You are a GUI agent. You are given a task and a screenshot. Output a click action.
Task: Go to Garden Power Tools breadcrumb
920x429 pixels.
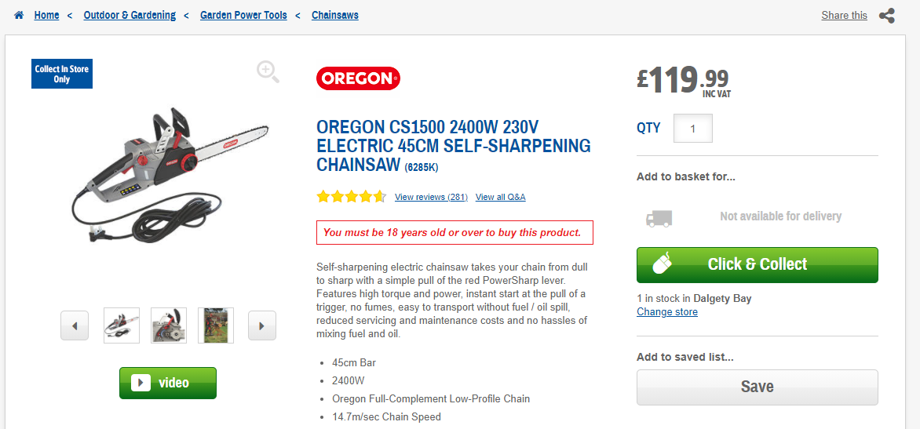point(243,15)
